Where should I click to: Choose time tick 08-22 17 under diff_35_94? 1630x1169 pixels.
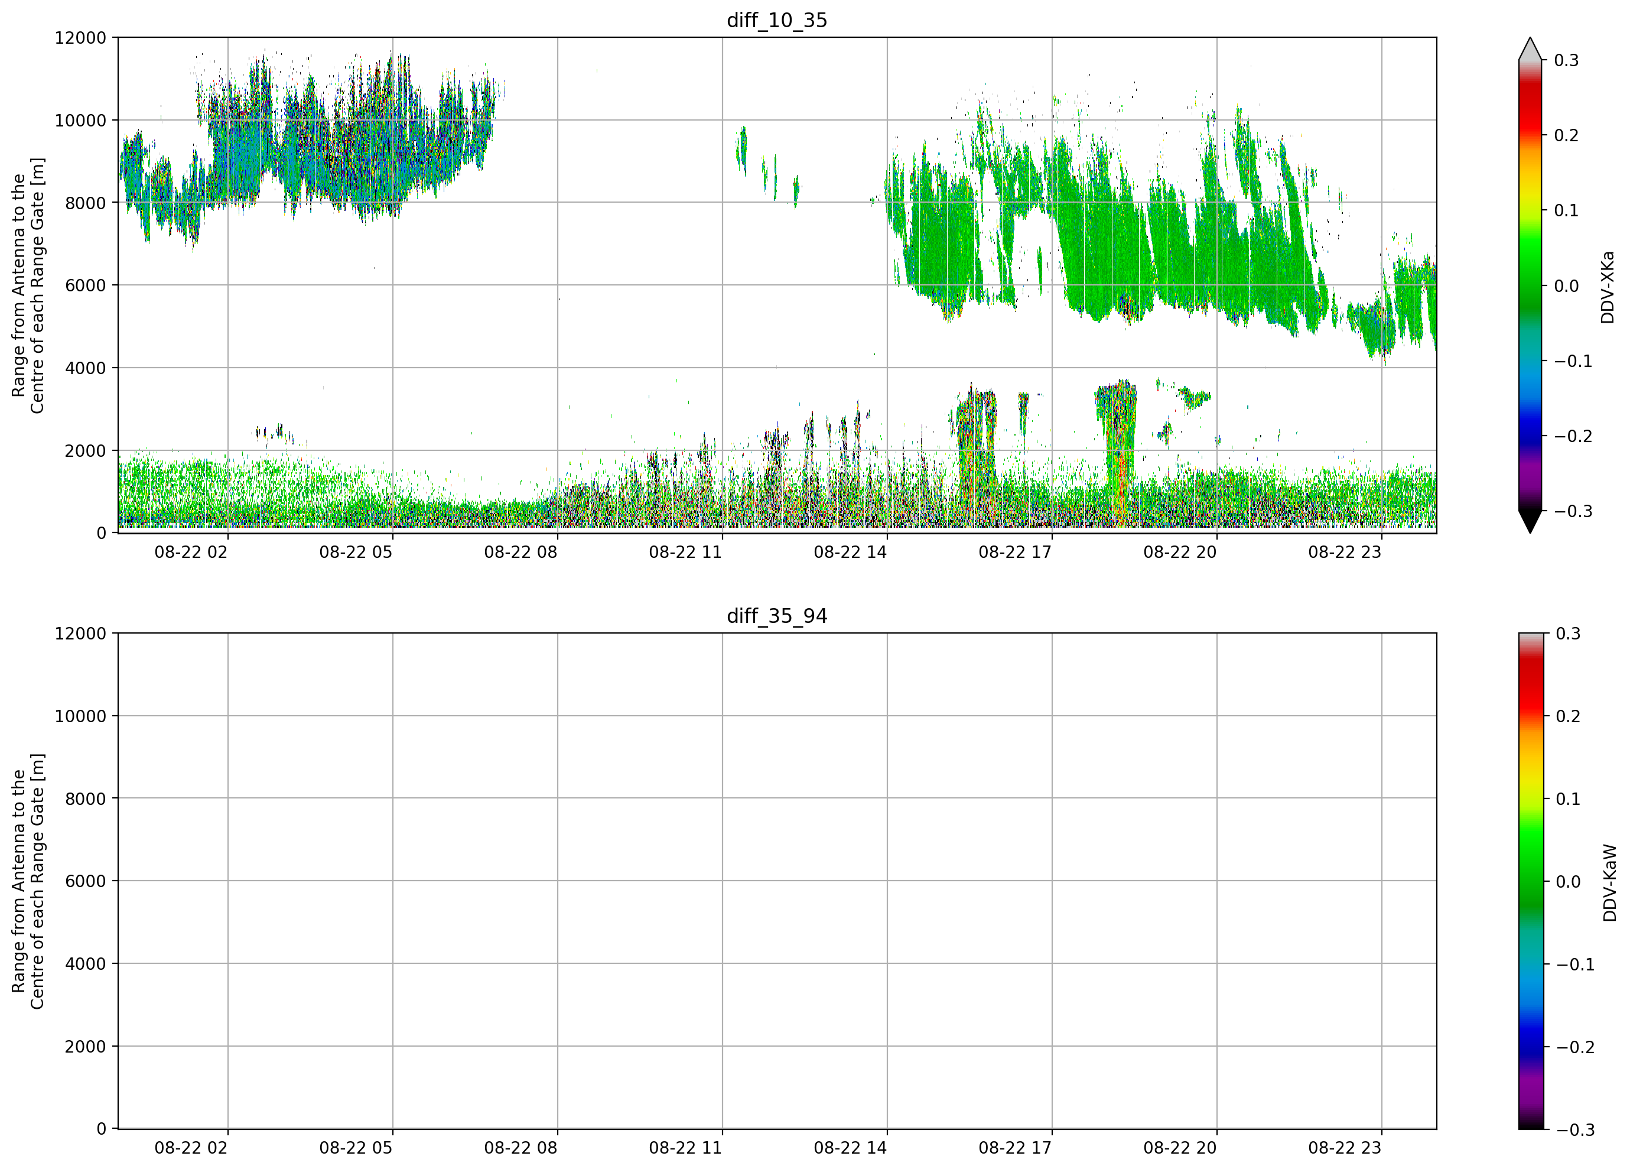1015,1148
